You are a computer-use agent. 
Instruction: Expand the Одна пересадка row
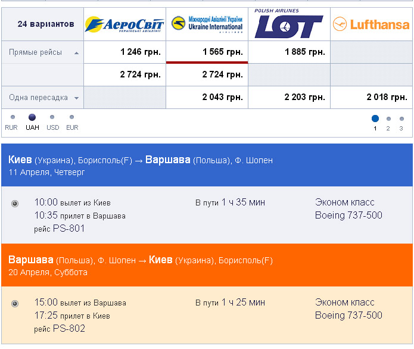tap(76, 98)
